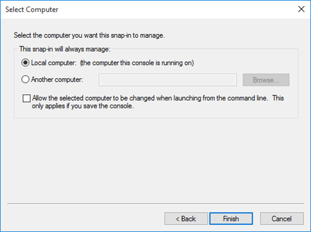Click the Another computer name text field
Image resolution: width=311 pixels, height=232 pixels.
click(x=168, y=80)
